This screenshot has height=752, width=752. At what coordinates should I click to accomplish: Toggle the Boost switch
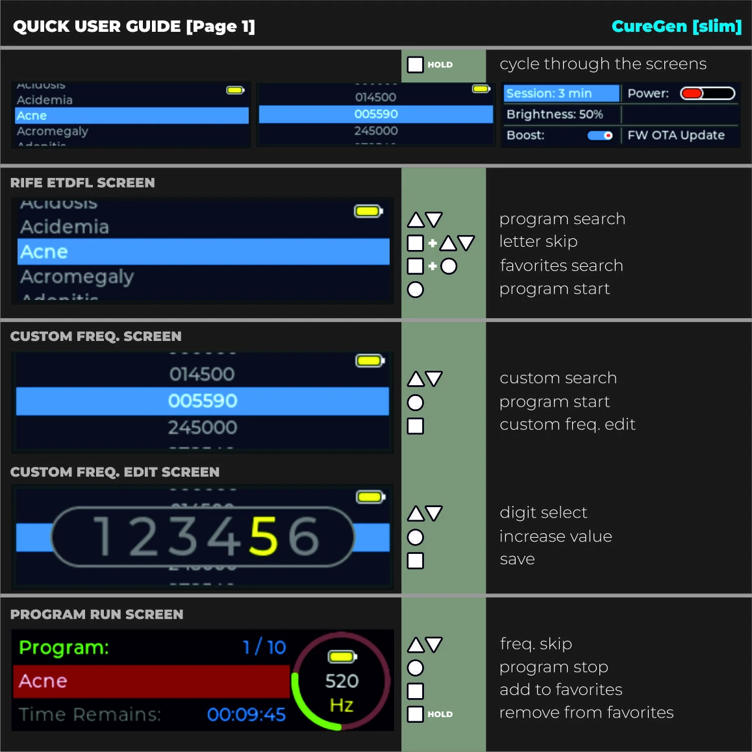point(599,136)
